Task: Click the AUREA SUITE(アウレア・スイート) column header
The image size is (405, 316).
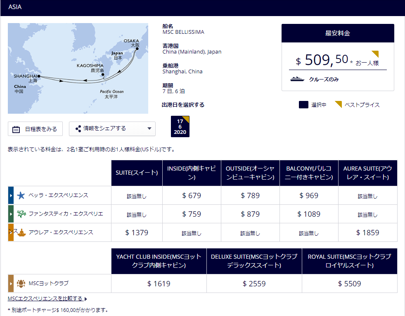Action: [368, 173]
